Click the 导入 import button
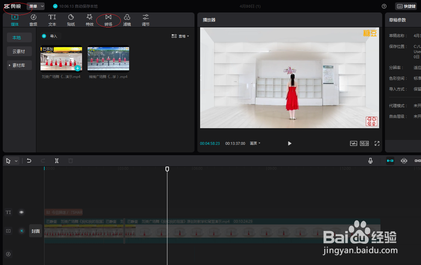The image size is (421, 265). pyautogui.click(x=51, y=36)
